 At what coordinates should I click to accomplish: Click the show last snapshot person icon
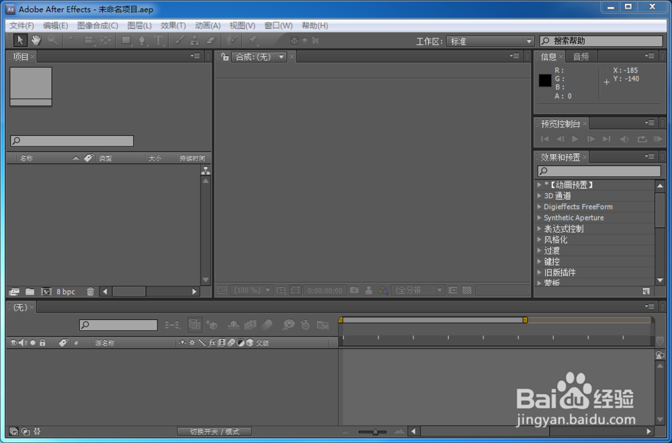point(368,290)
